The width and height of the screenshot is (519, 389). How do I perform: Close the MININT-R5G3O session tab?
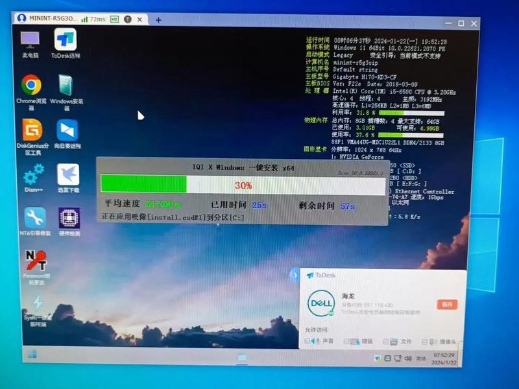[x=139, y=20]
